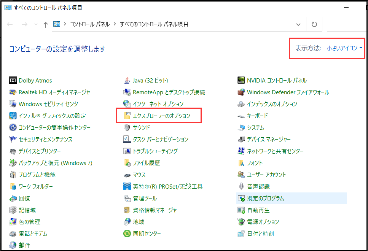
Task: Expand the chevron after コントロール パネル breadcrumb
Action: tap(115, 24)
